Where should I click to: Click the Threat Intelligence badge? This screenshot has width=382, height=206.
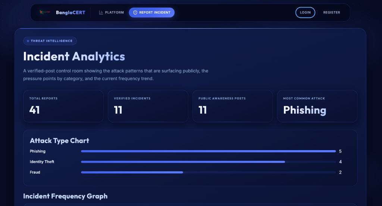(x=50, y=41)
